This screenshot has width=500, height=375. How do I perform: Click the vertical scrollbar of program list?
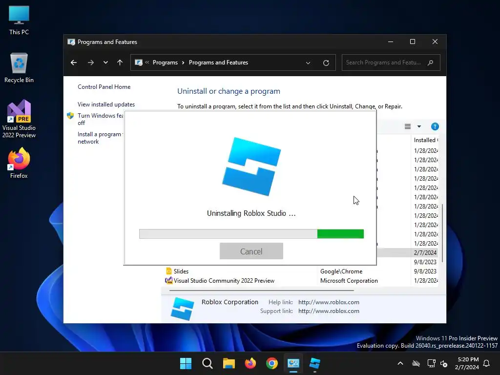(442, 233)
